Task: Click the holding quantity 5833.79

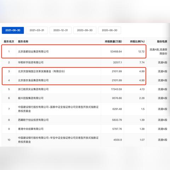Action: (x=117, y=120)
